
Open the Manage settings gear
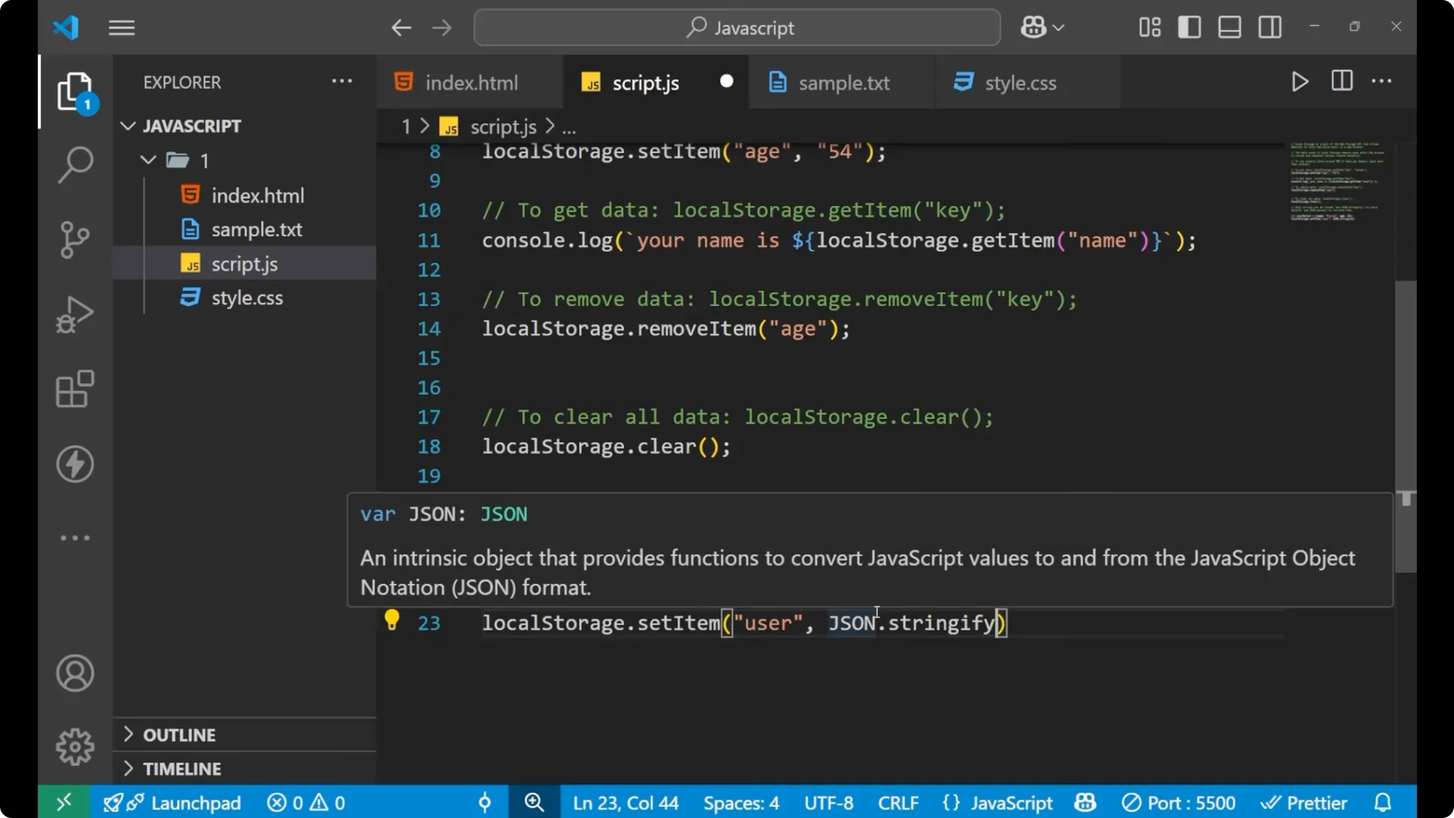pyautogui.click(x=74, y=746)
